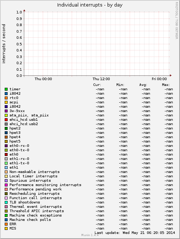The image size is (180, 239).
Task: Click the Local timer interrupts label
Action: pos(33,176)
